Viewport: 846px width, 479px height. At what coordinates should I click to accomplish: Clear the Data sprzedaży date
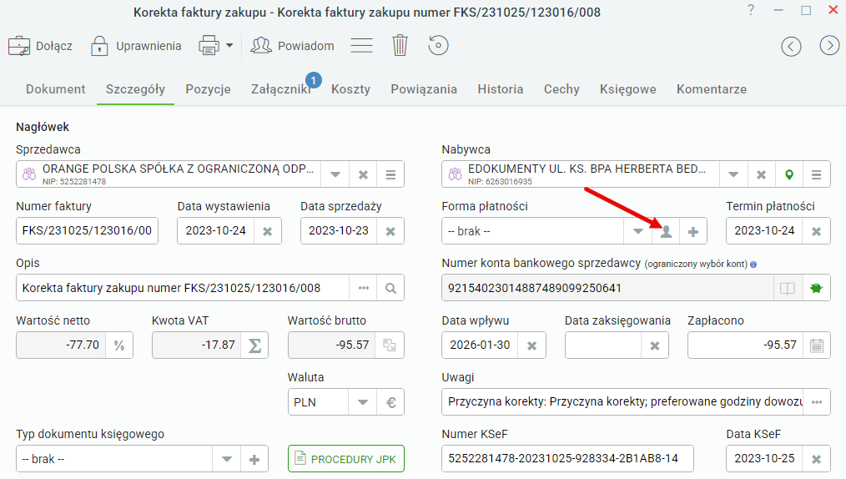coord(390,231)
